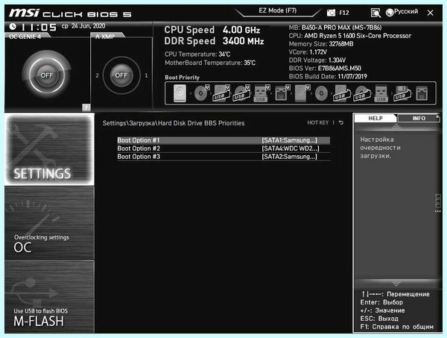Select the last legacy network boot icon
The width and height of the screenshot is (447, 338).
pyautogui.click(x=422, y=93)
